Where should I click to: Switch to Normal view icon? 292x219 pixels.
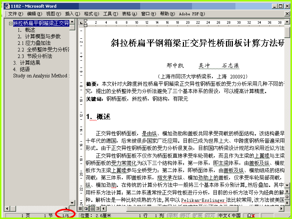[x=80, y=209]
